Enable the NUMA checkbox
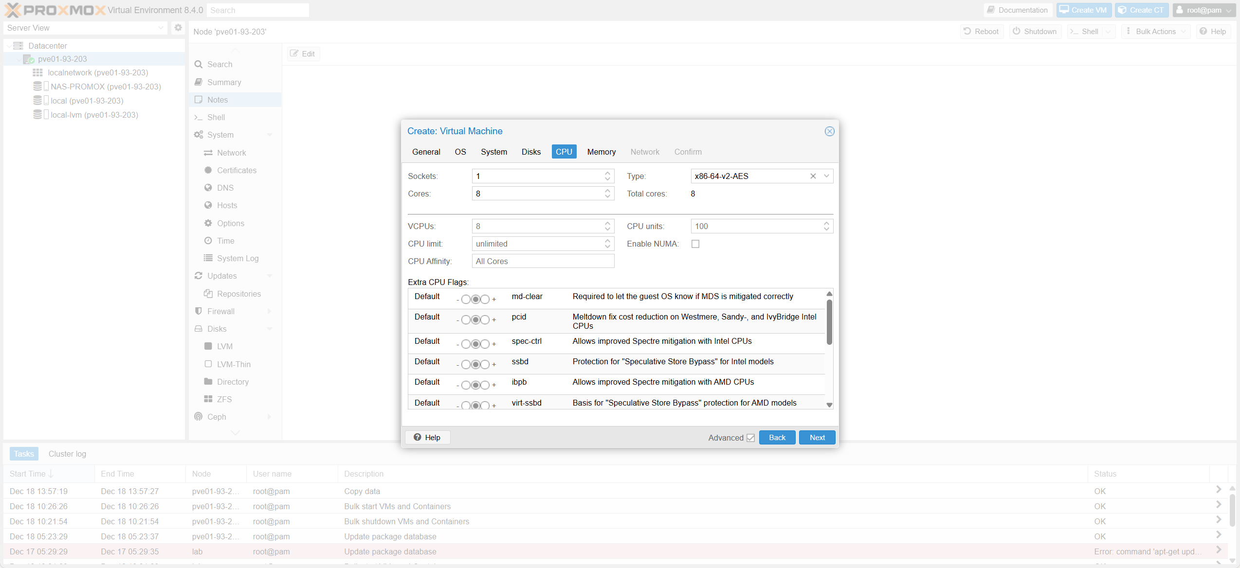 coord(695,244)
